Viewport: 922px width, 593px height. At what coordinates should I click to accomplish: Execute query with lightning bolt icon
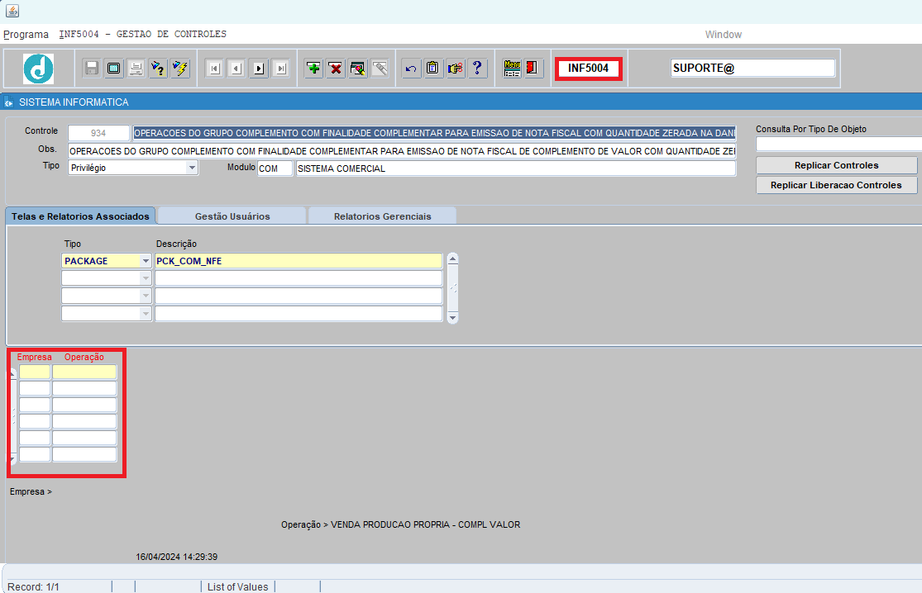179,69
